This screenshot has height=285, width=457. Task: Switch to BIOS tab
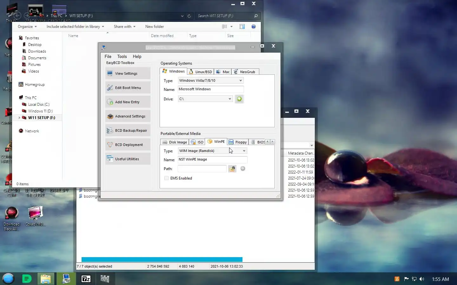[x=258, y=142]
